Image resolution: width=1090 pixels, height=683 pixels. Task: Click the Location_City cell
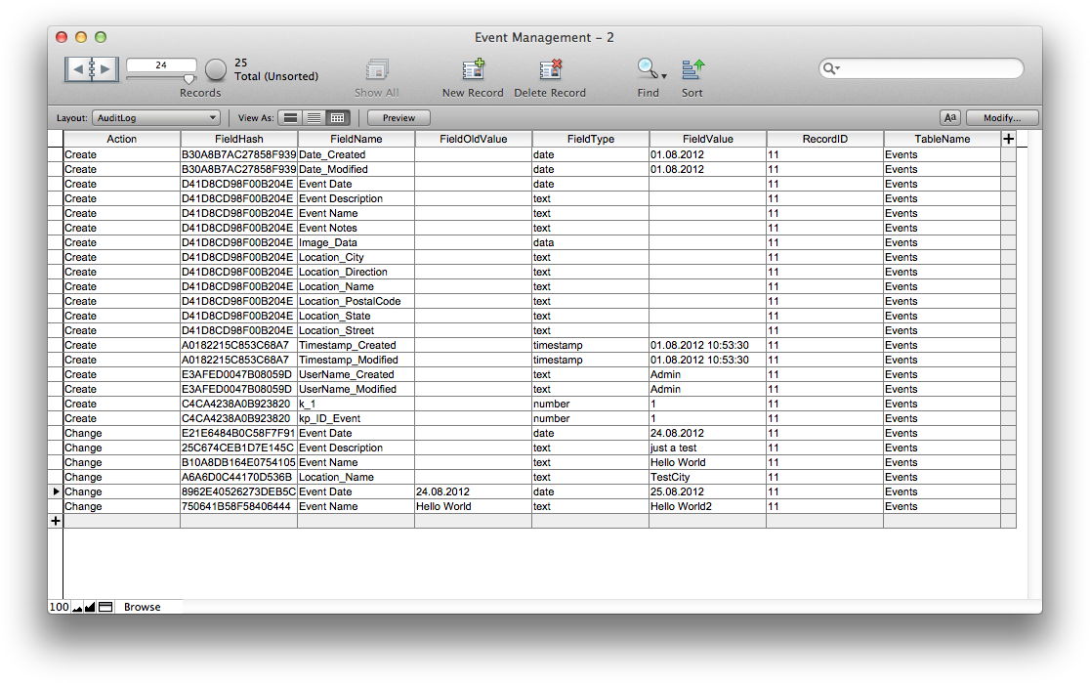click(356, 257)
